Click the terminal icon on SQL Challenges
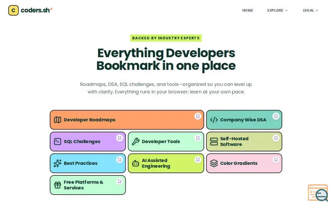Image resolution: width=332 pixels, height=207 pixels. [57, 142]
